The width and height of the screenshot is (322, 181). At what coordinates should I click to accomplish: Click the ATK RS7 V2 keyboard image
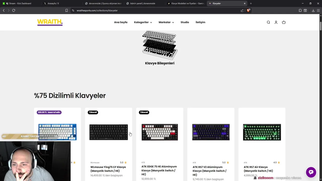click(211, 132)
